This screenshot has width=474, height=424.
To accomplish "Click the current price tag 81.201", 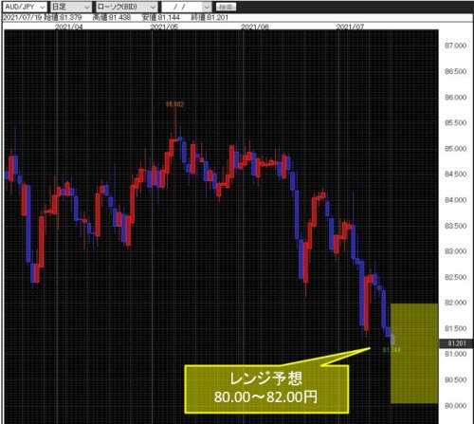I will click(457, 343).
